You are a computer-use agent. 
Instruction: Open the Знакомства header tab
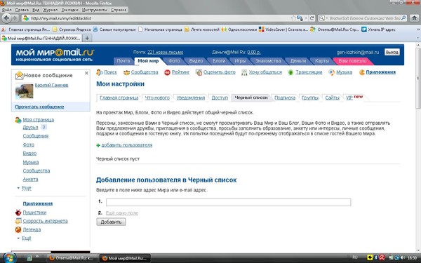click(x=268, y=61)
